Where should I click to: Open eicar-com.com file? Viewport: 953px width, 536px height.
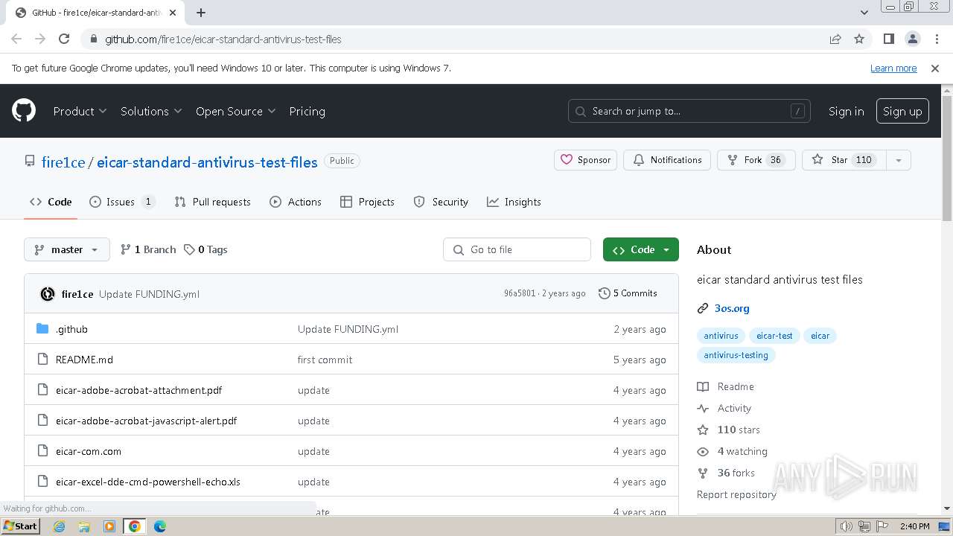click(x=89, y=451)
